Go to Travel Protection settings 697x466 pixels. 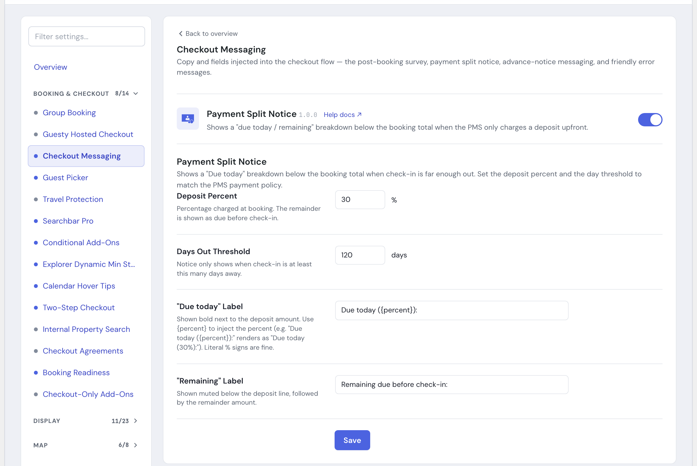coord(73,199)
